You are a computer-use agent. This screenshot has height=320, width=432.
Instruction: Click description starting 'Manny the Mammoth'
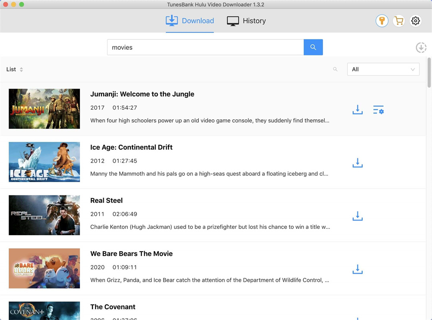click(x=209, y=174)
